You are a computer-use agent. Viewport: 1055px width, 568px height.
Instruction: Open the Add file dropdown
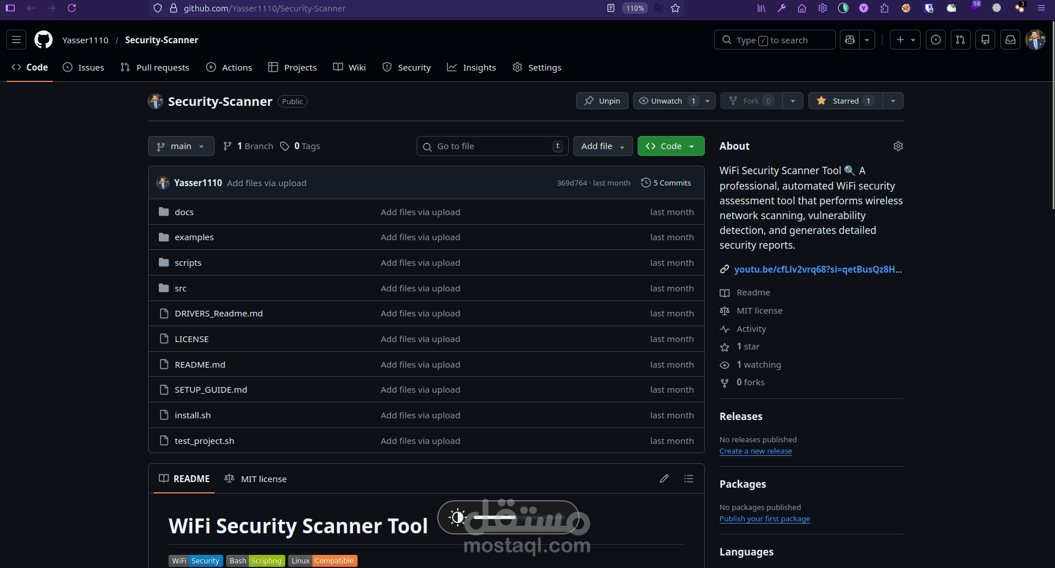pyautogui.click(x=603, y=146)
